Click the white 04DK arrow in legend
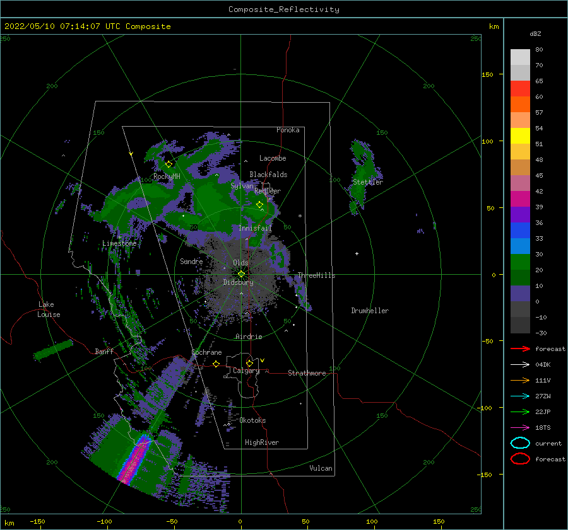This screenshot has width=568, height=530. point(520,365)
